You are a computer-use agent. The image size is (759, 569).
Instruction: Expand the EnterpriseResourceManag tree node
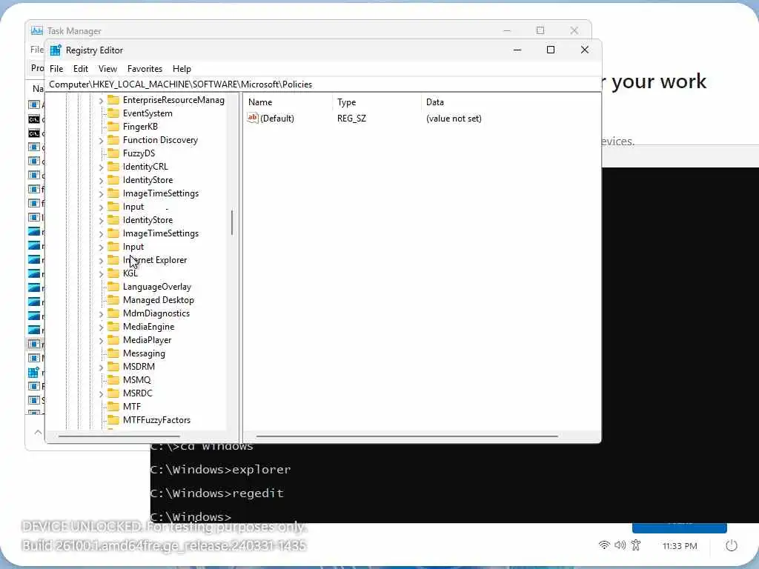click(x=101, y=101)
